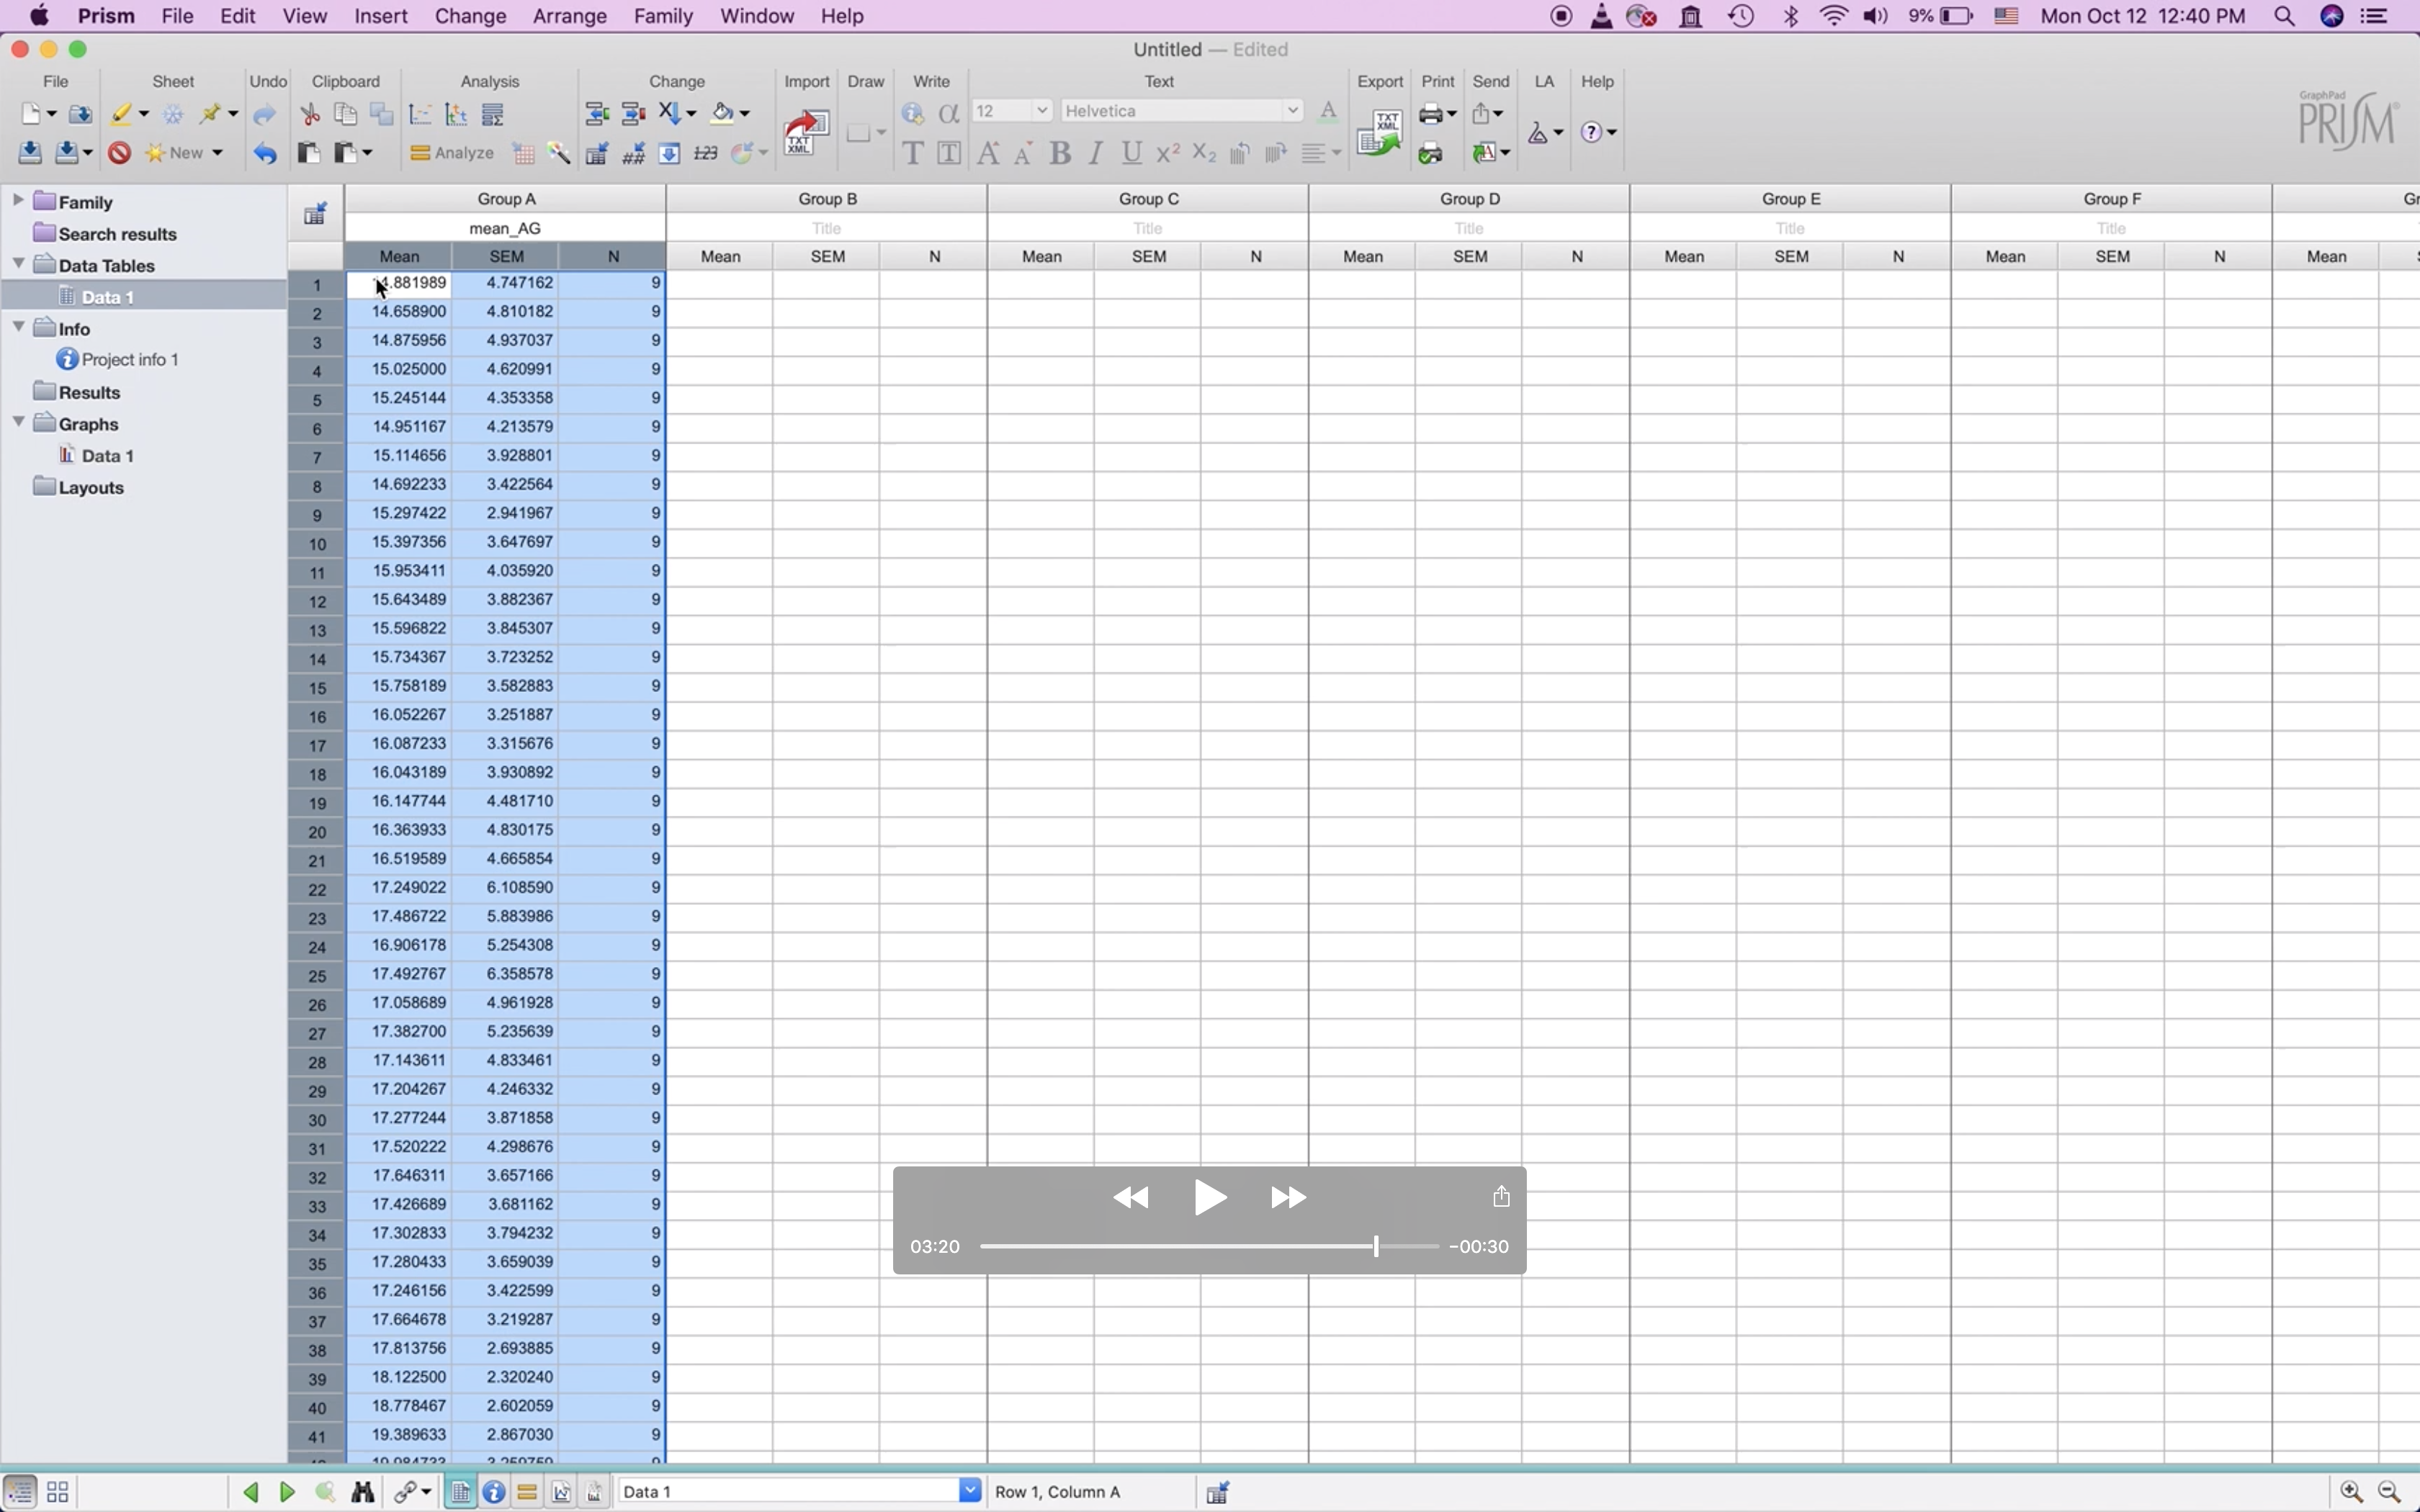
Task: Click the Zoom in magnifier icon
Action: [2351, 1492]
